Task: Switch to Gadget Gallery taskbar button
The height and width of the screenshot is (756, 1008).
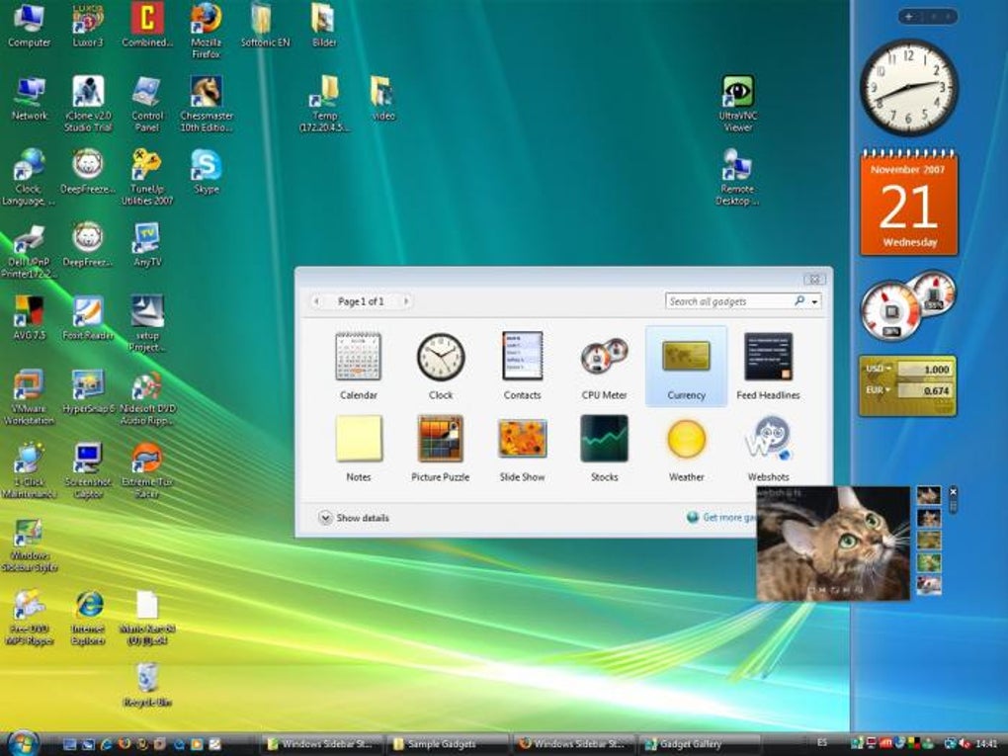Action: tap(701, 744)
